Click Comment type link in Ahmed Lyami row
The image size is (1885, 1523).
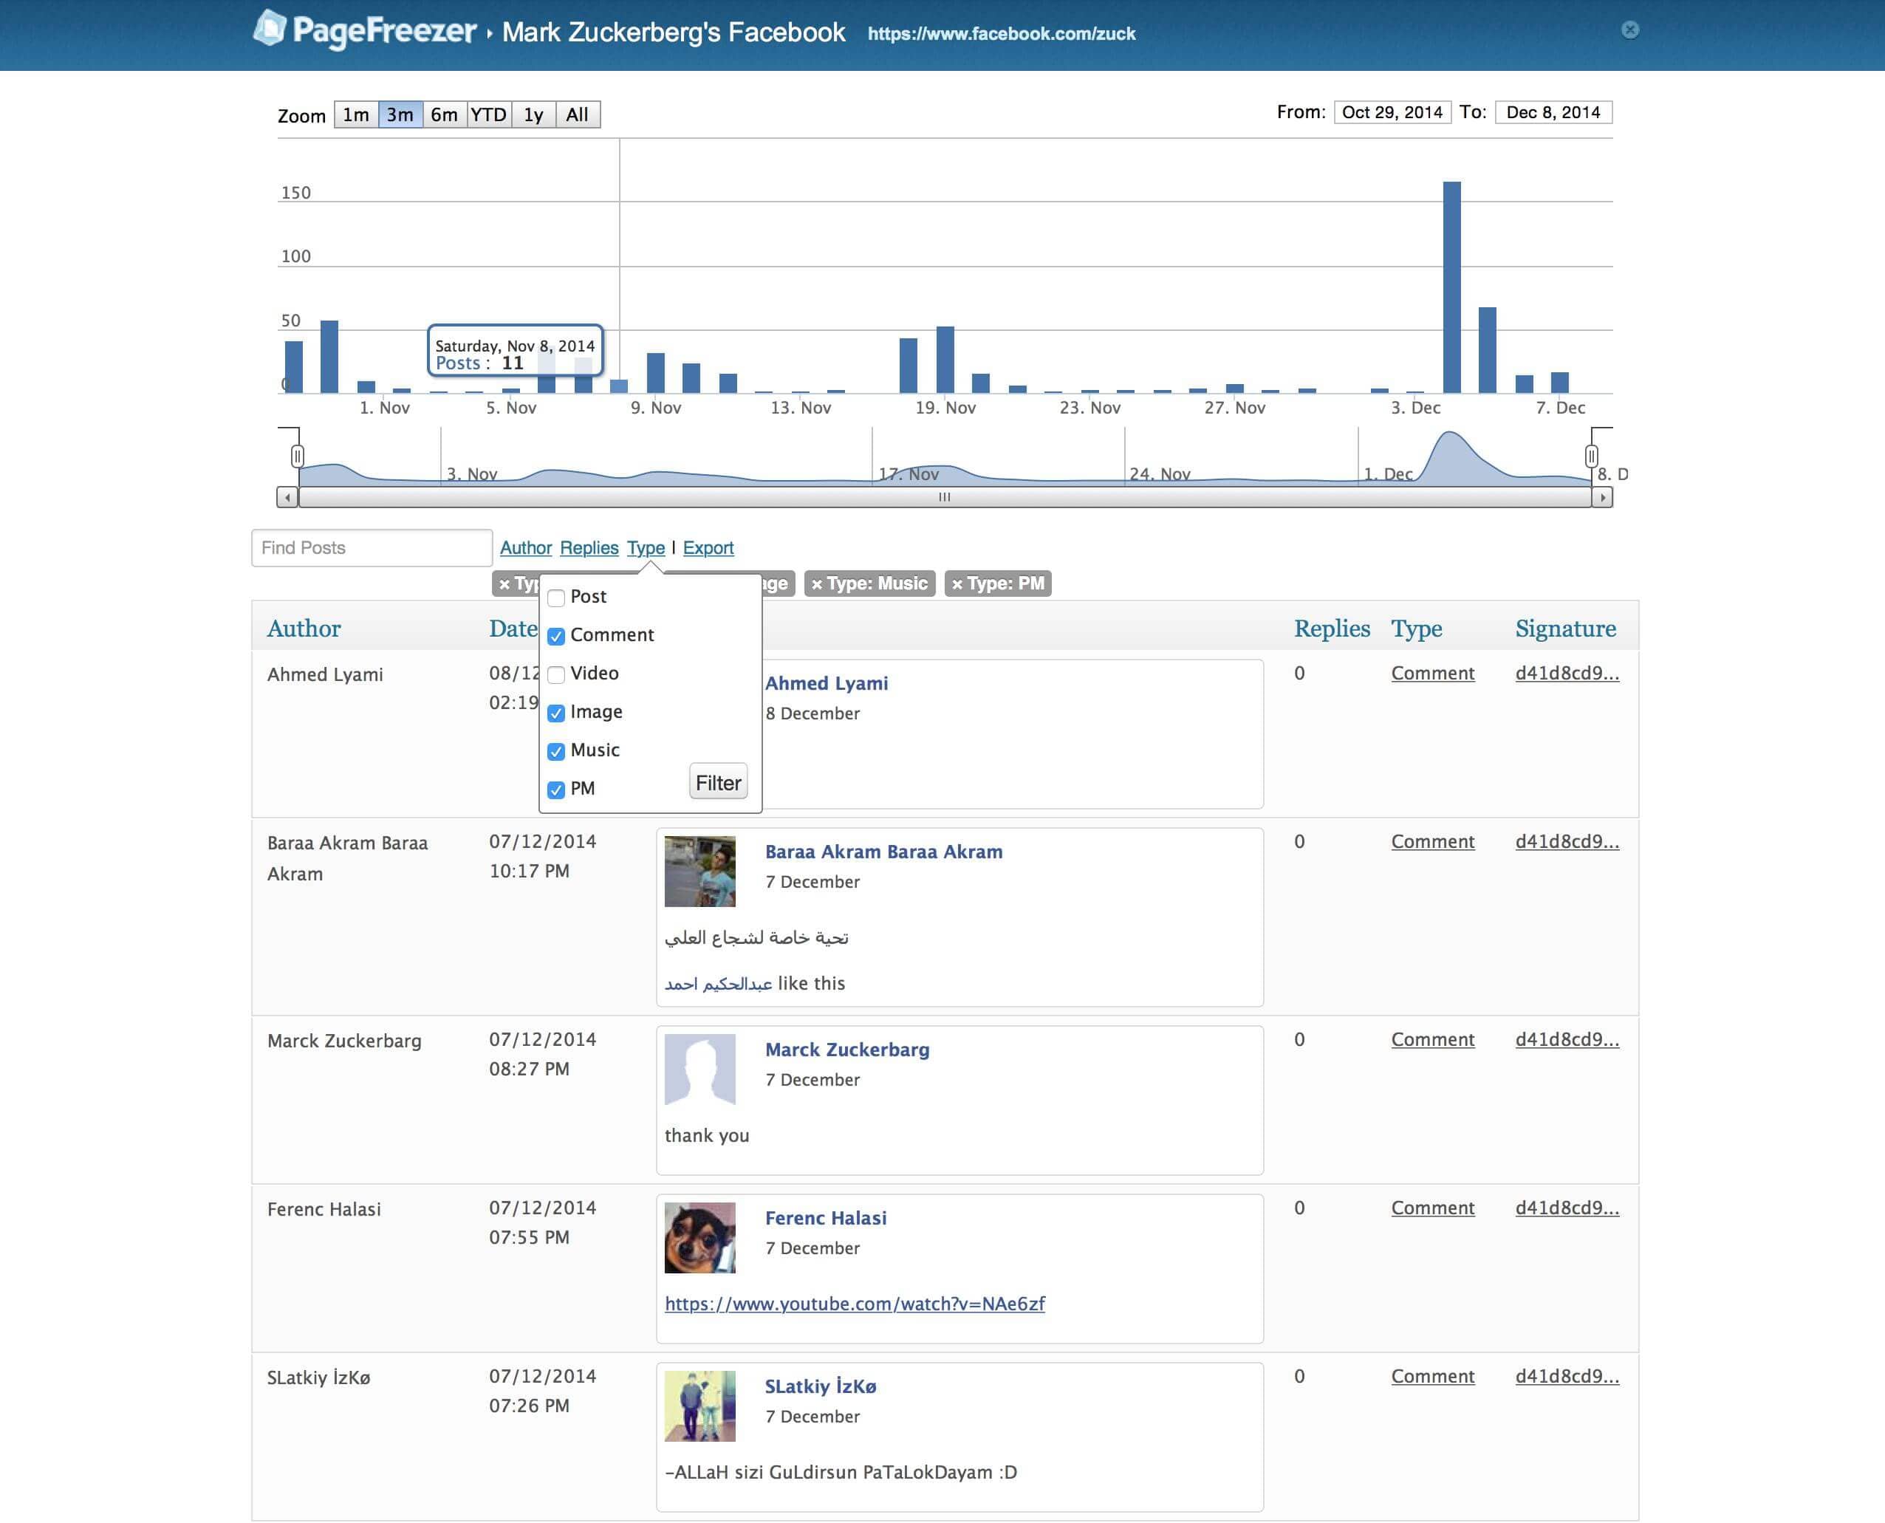click(x=1432, y=674)
